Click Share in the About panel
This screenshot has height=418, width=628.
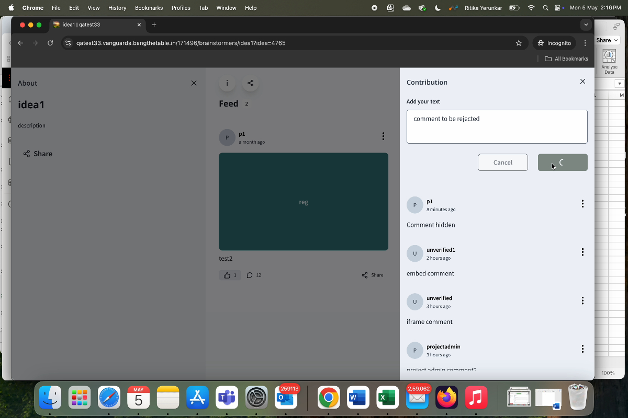tap(38, 154)
